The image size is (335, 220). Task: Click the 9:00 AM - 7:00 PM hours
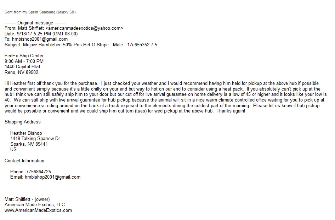pyautogui.click(x=24, y=61)
